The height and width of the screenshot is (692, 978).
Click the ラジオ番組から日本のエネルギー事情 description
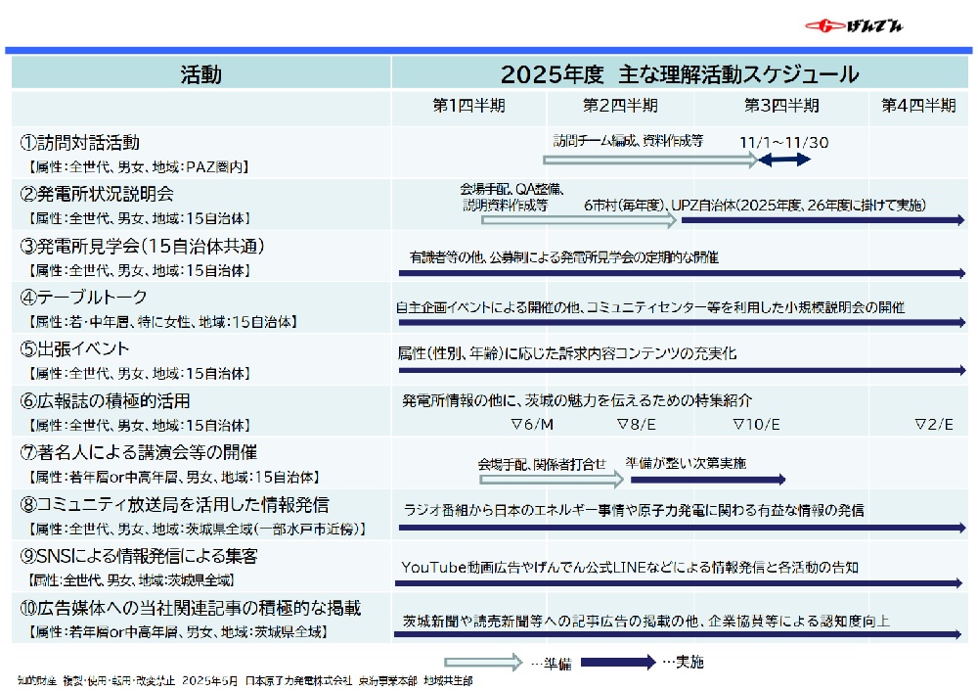(634, 510)
